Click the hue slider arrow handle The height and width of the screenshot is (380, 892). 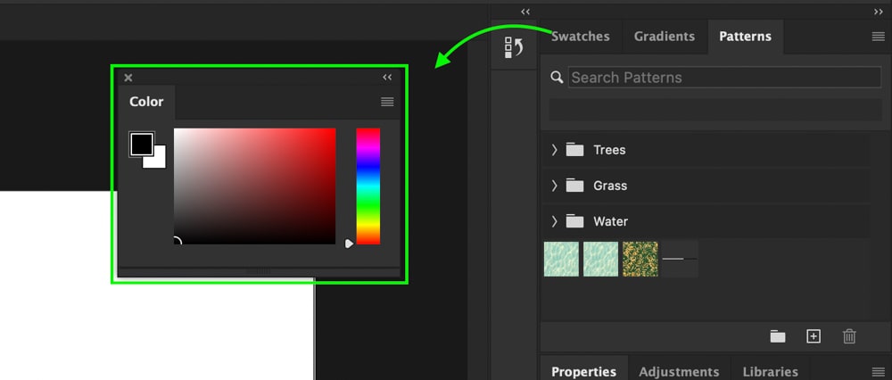tap(349, 244)
